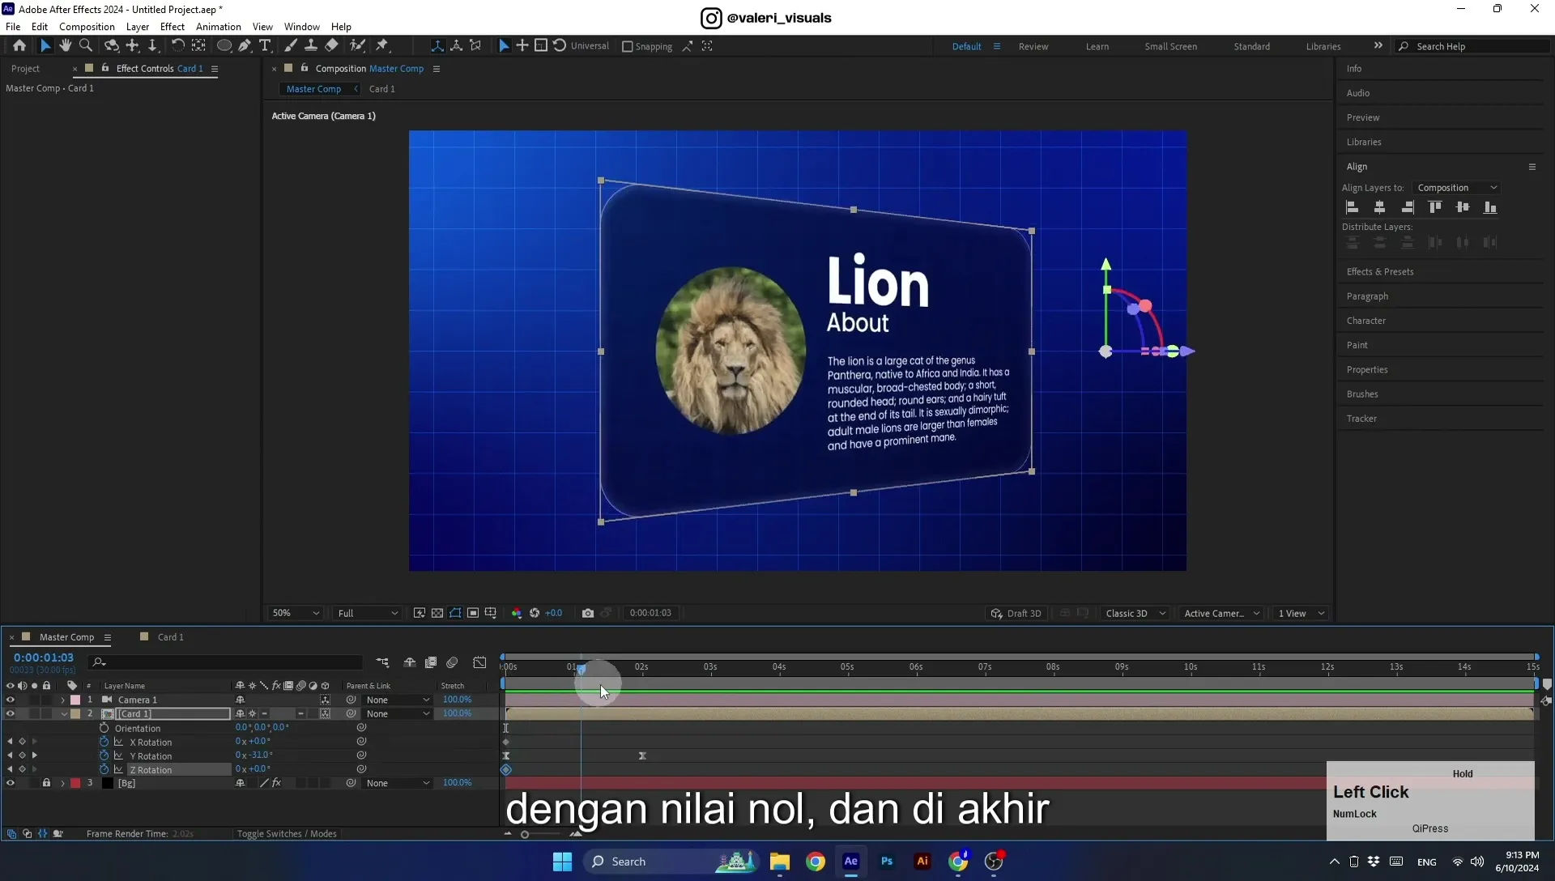This screenshot has width=1555, height=881.
Task: Open the Animation menu
Action: 218,27
